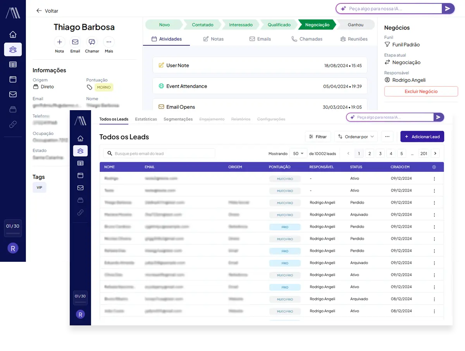Open the more options ellipsis beside Ordenar por
Screen dimensions: 465x351
(387, 137)
